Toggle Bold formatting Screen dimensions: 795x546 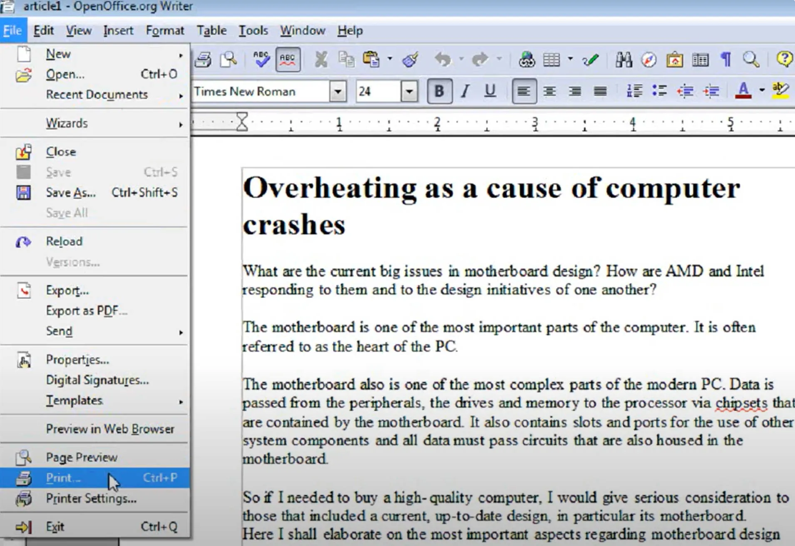(x=439, y=91)
